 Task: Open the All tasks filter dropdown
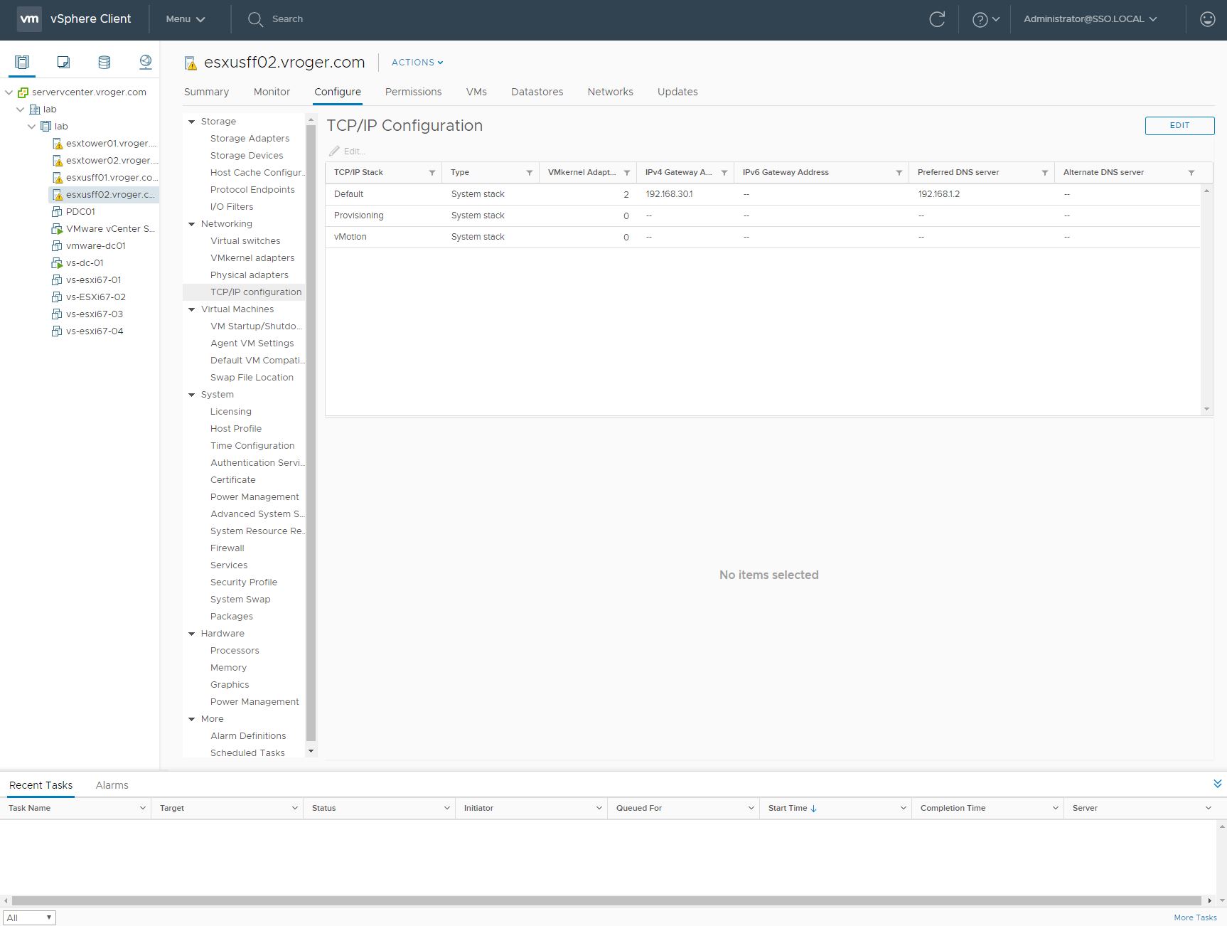[29, 917]
